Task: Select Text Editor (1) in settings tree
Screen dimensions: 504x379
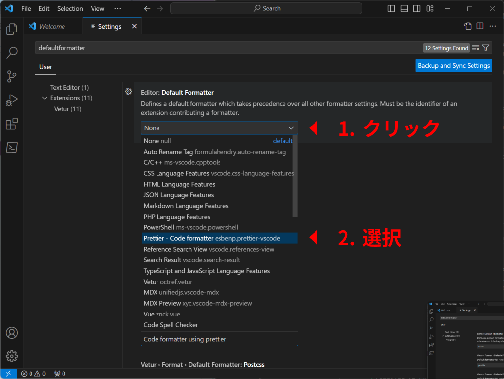Action: (69, 87)
